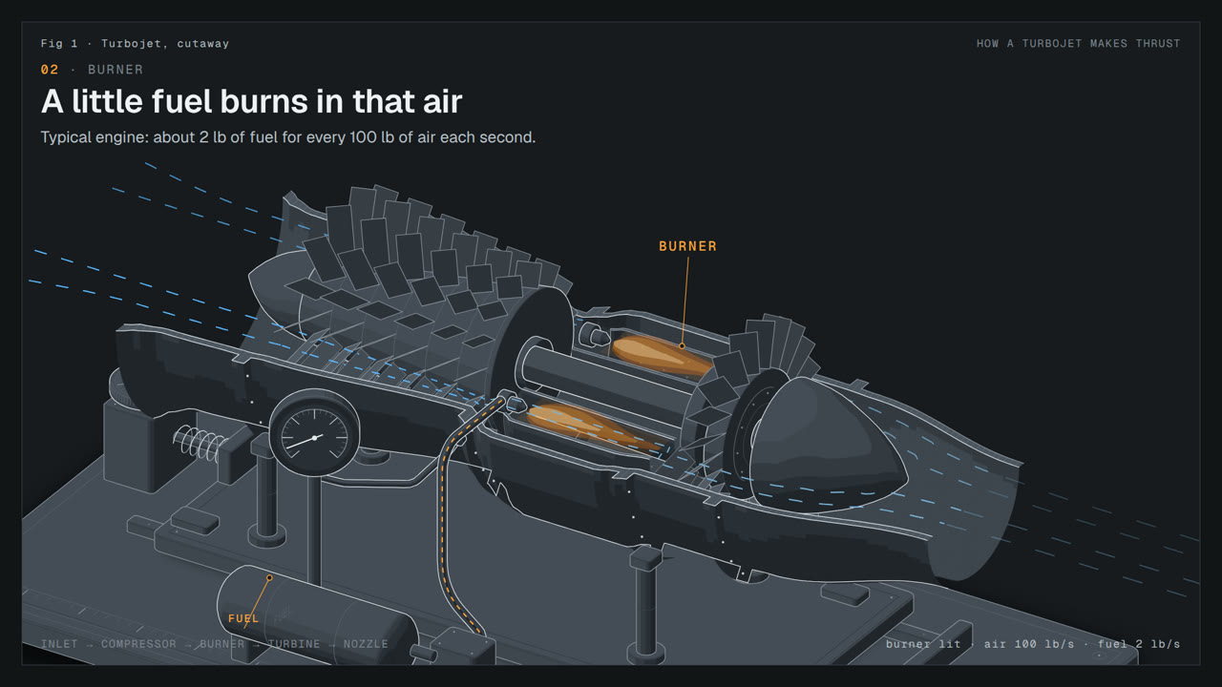Select NOZZLE in the stage sequence

pyautogui.click(x=366, y=644)
